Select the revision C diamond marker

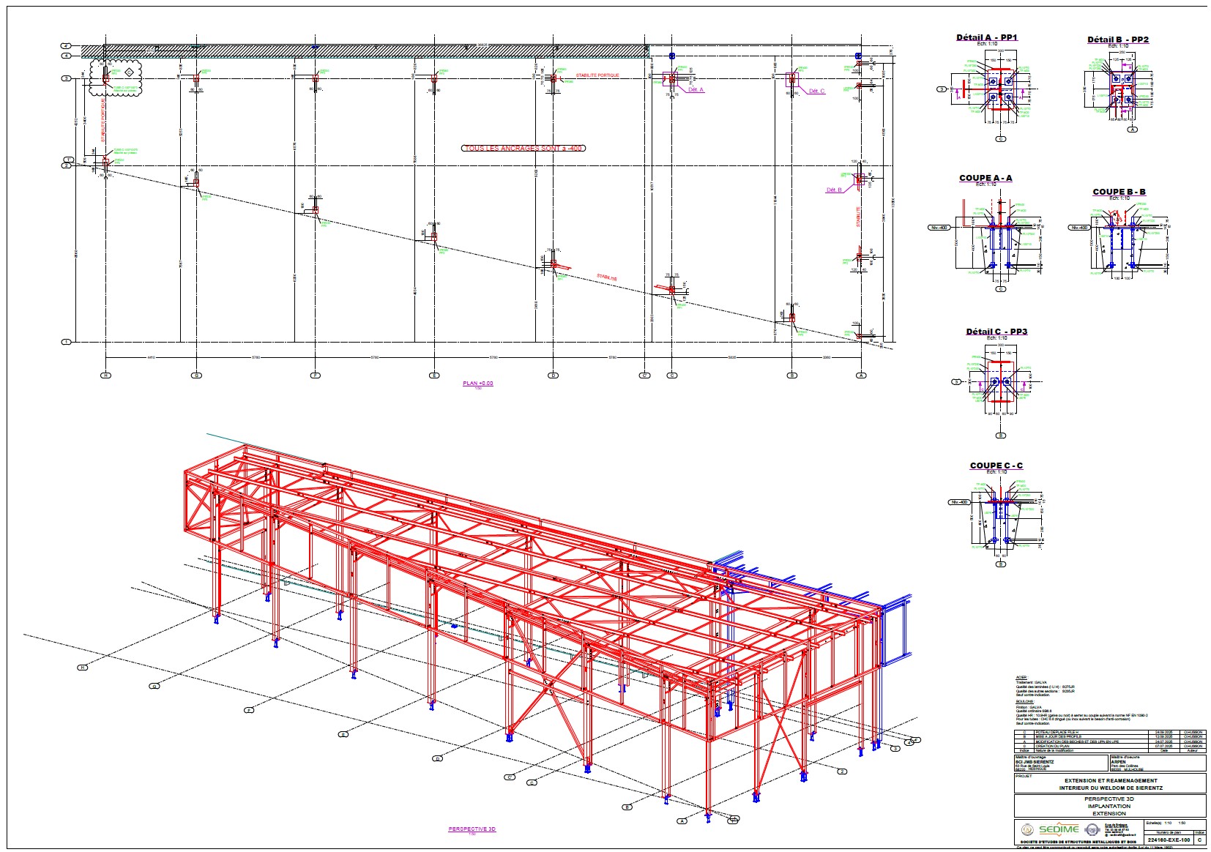[x=130, y=72]
